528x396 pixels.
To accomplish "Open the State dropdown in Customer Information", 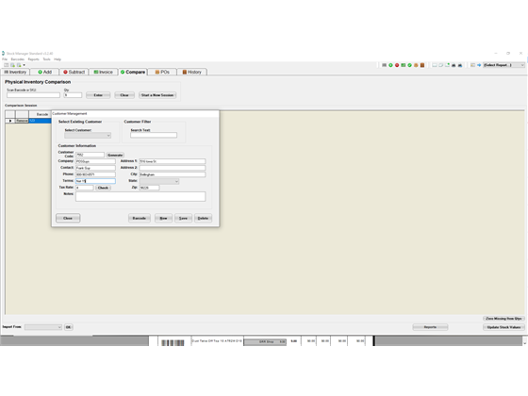I will 159,181.
